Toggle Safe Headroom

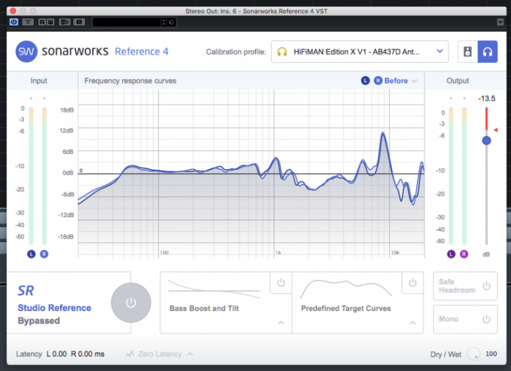tap(465, 286)
